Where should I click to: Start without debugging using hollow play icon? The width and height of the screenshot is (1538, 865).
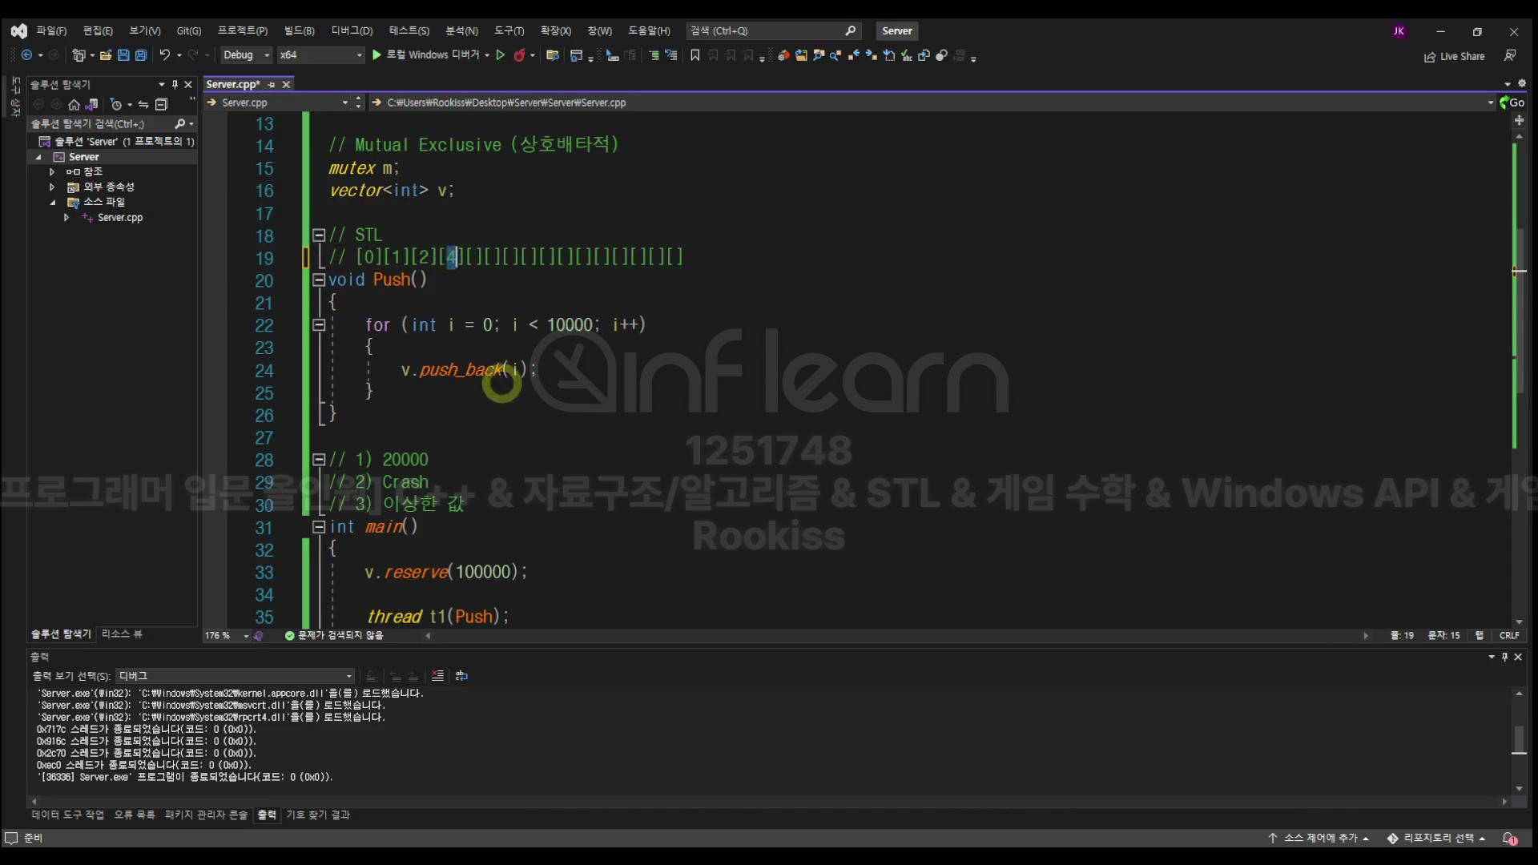(501, 55)
